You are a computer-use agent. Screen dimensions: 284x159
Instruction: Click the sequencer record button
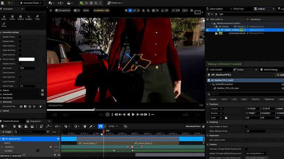point(107,114)
